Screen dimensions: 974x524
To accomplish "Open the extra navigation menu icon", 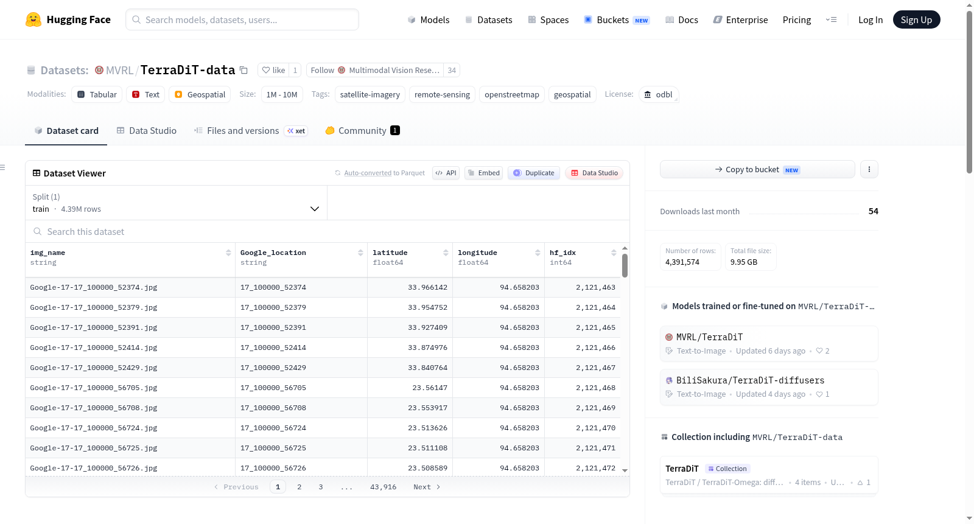I will 831,19.
